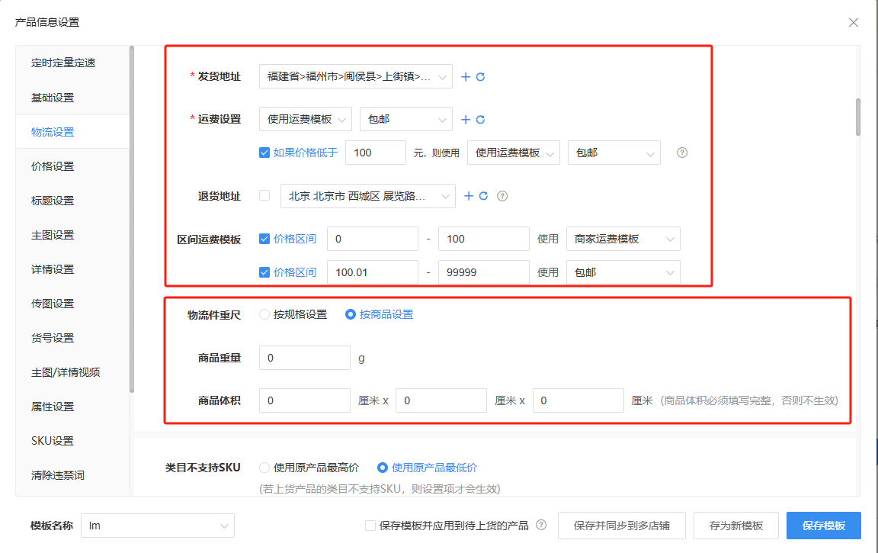Click 保存模板 button
The image size is (878, 553).
click(x=823, y=526)
